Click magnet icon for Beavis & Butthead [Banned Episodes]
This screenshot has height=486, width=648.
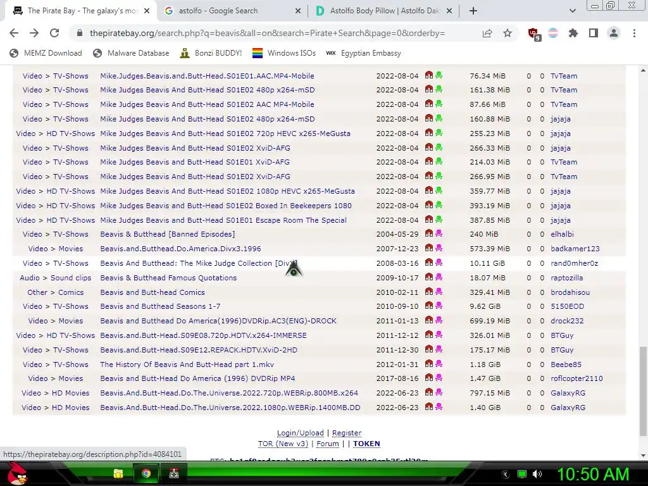429,234
